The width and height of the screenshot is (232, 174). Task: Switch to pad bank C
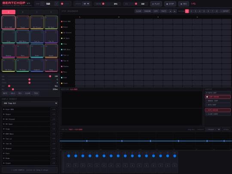tap(37, 12)
